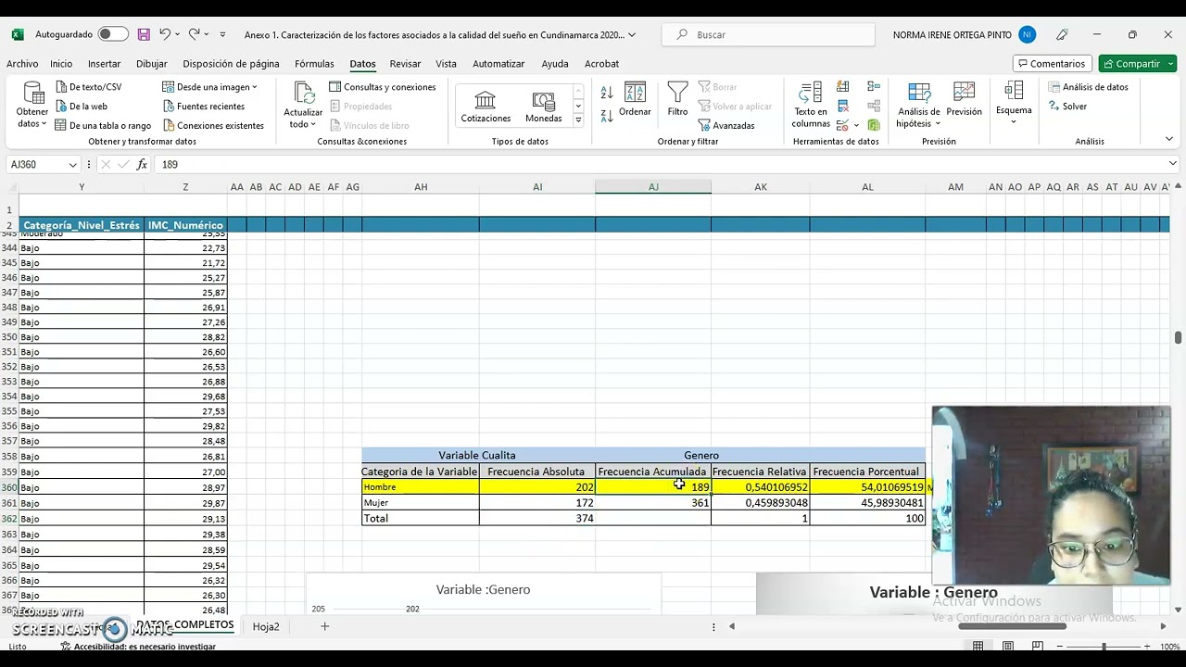Expand the formula bar
The image size is (1186, 667).
coord(1172,164)
